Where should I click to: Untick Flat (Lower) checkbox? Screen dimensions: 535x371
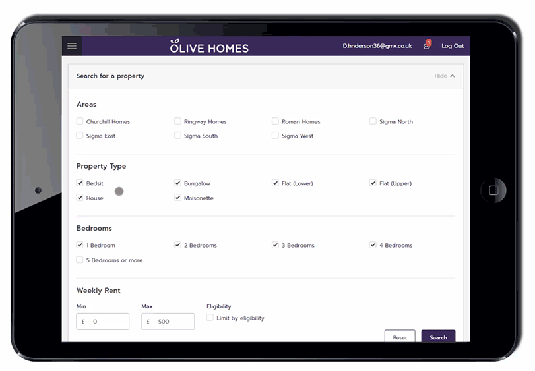click(x=275, y=183)
